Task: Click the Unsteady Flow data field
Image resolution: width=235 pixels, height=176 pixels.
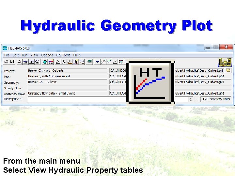Action: click(x=68, y=93)
